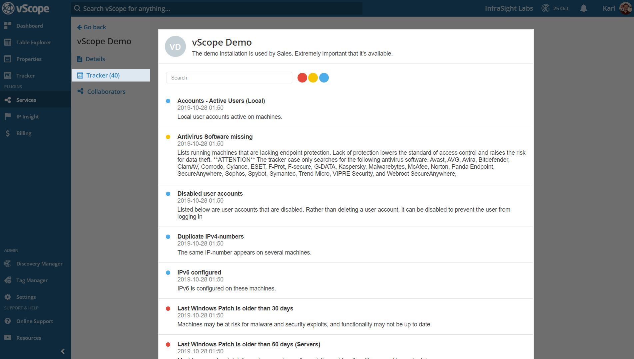
Task: Click the Dashboard grid icon
Action: (x=8, y=26)
